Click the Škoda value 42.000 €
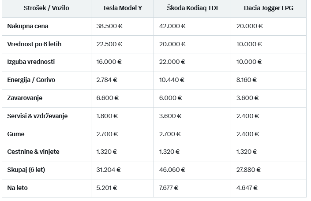Viewport: 311px width, 201px height. [172, 26]
